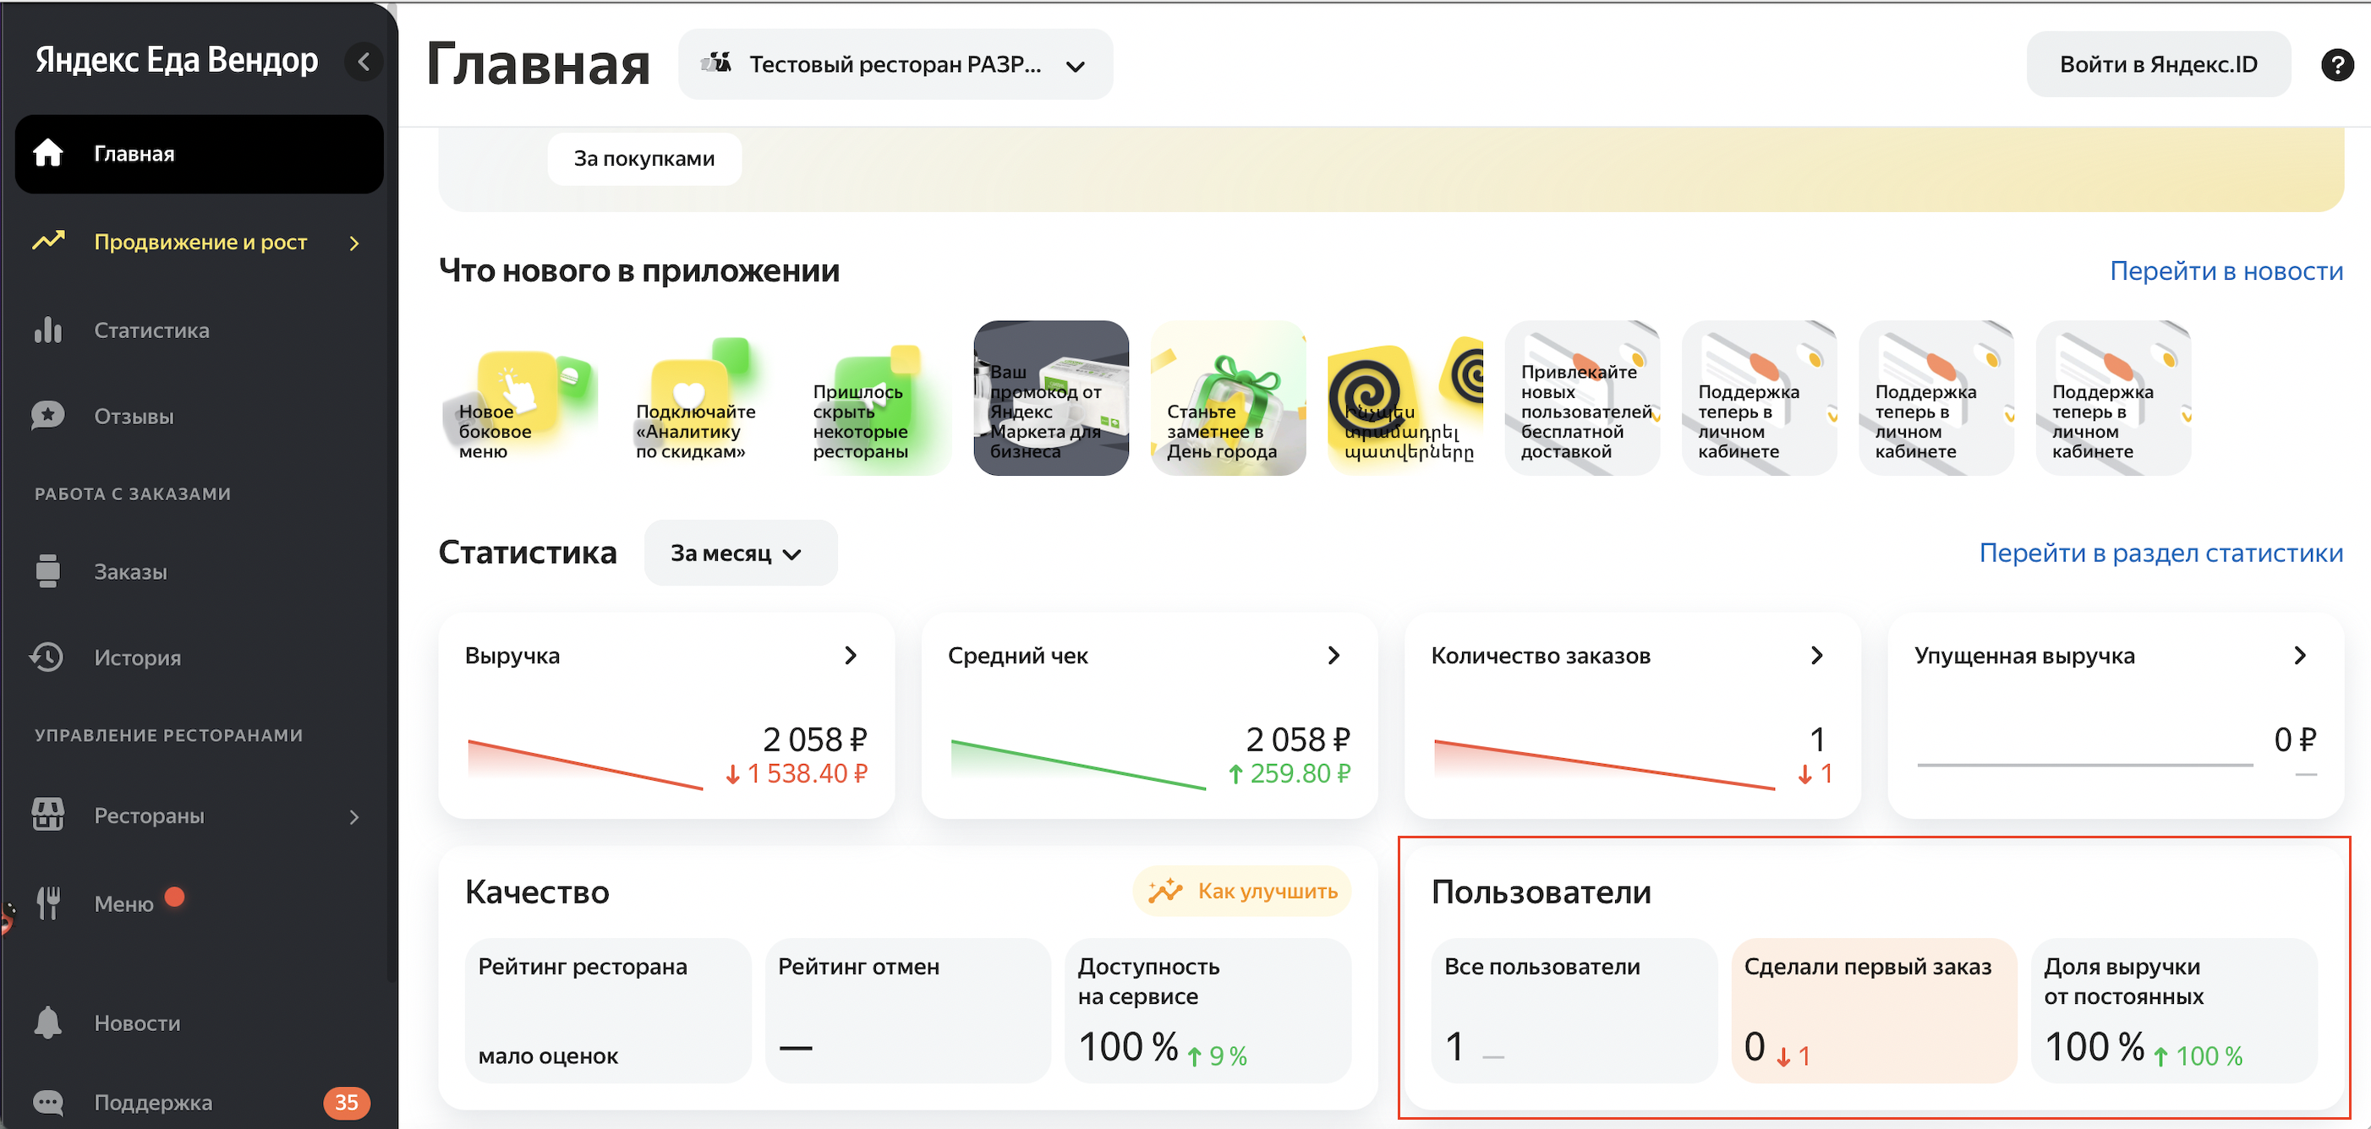Open Станьте заметнее в День города card
Screen dimensions: 2371x1129
coord(1228,397)
